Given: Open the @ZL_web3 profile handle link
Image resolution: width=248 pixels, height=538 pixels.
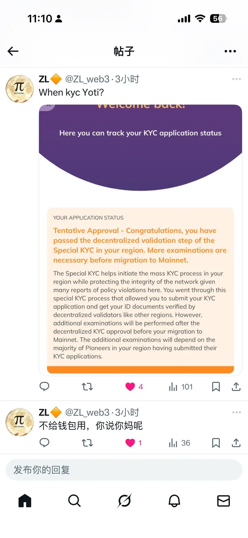Looking at the screenshot, I should tap(87, 79).
